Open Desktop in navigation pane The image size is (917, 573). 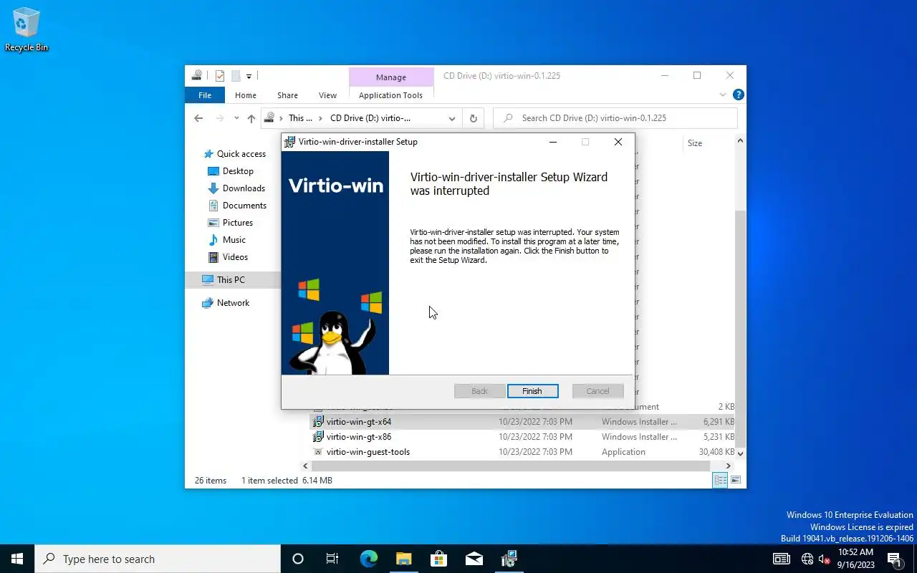pyautogui.click(x=238, y=171)
